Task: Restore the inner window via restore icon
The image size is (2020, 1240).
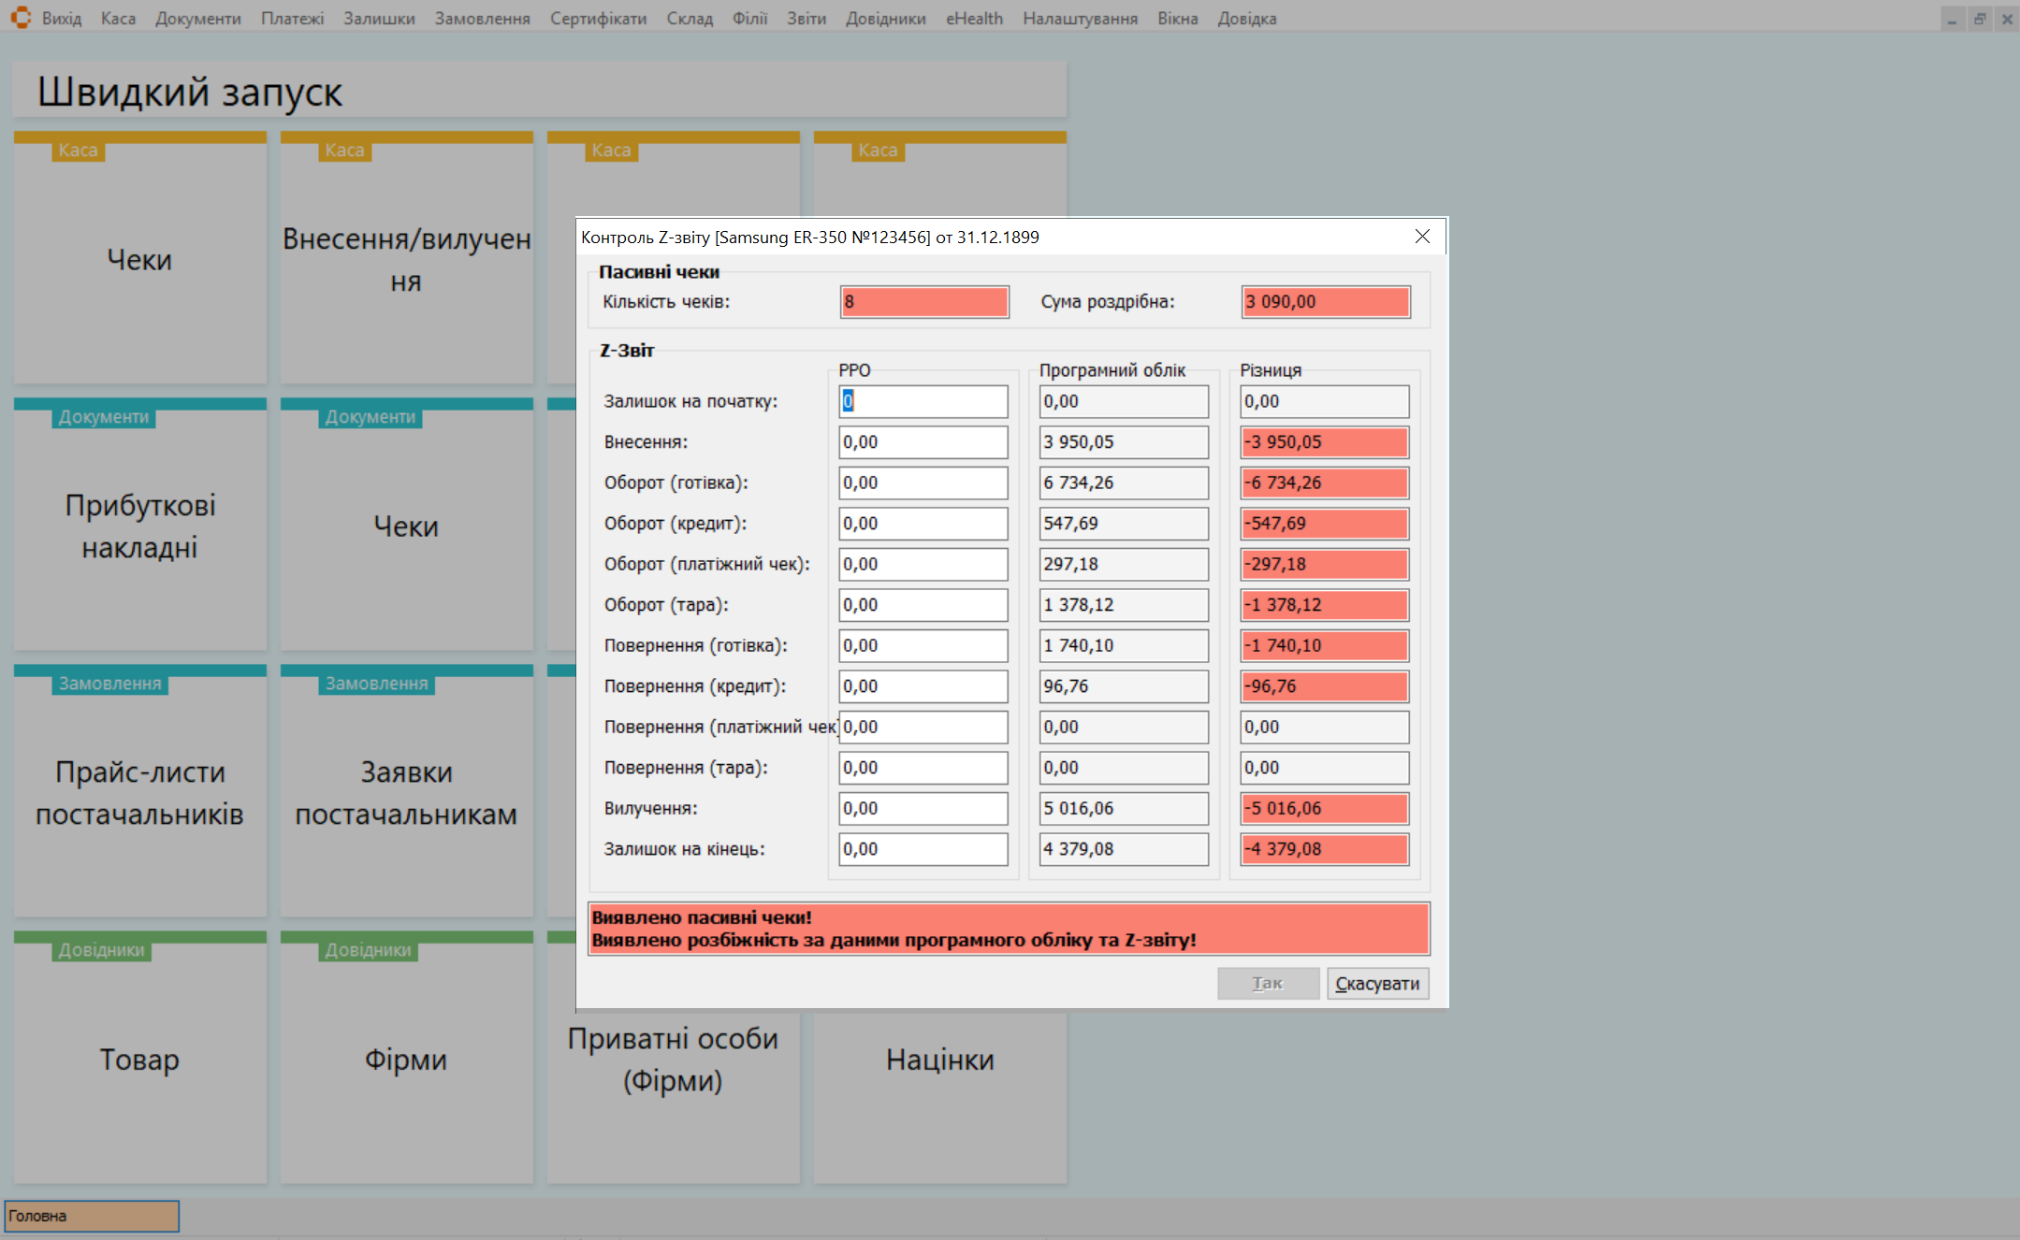Action: pyautogui.click(x=1980, y=19)
